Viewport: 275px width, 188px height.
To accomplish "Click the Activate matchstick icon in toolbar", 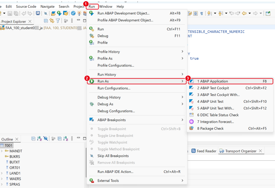I will 79,13.
